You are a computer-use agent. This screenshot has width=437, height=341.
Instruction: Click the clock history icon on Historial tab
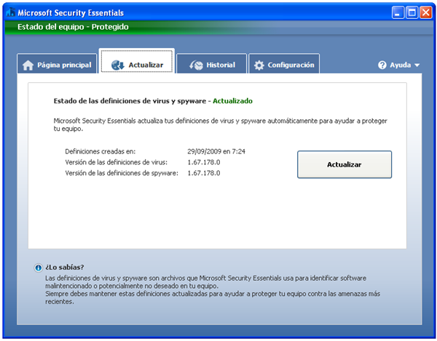click(x=196, y=65)
